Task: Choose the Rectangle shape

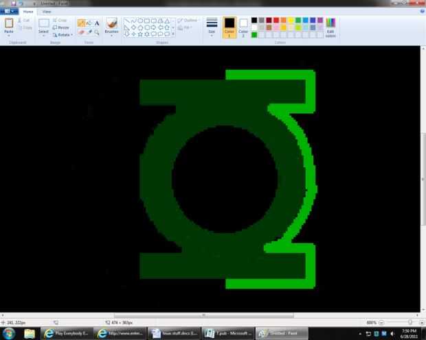Action: 147,21
